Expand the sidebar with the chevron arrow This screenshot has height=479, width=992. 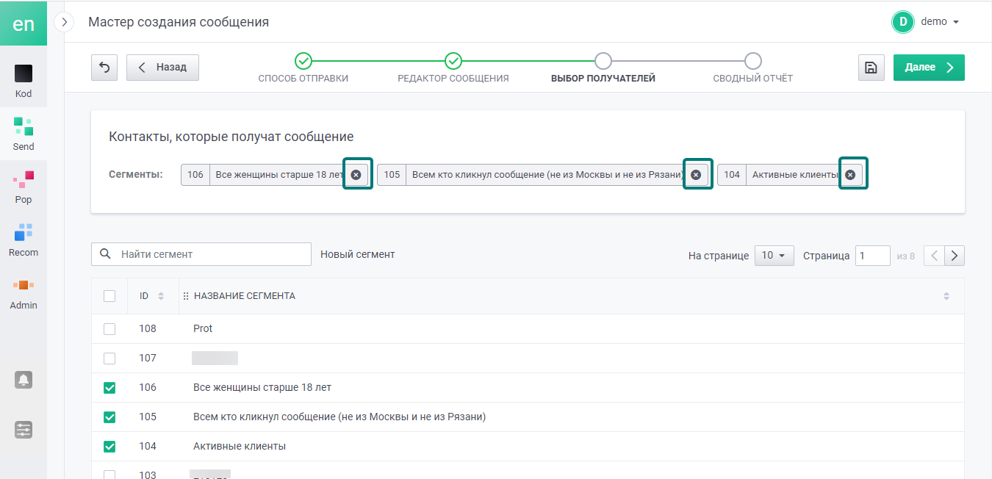click(x=65, y=22)
